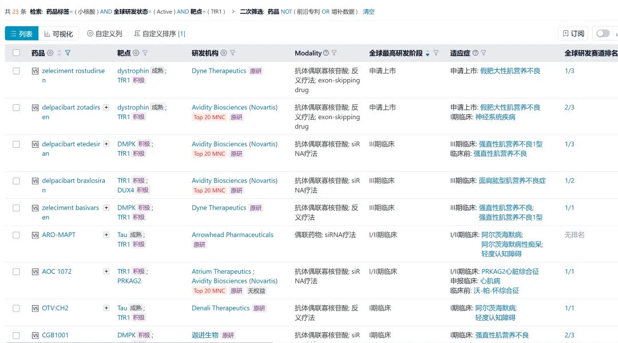Expand the delpacibart zotadirsen row details
Viewport: 618px width, 343px height.
click(106, 107)
